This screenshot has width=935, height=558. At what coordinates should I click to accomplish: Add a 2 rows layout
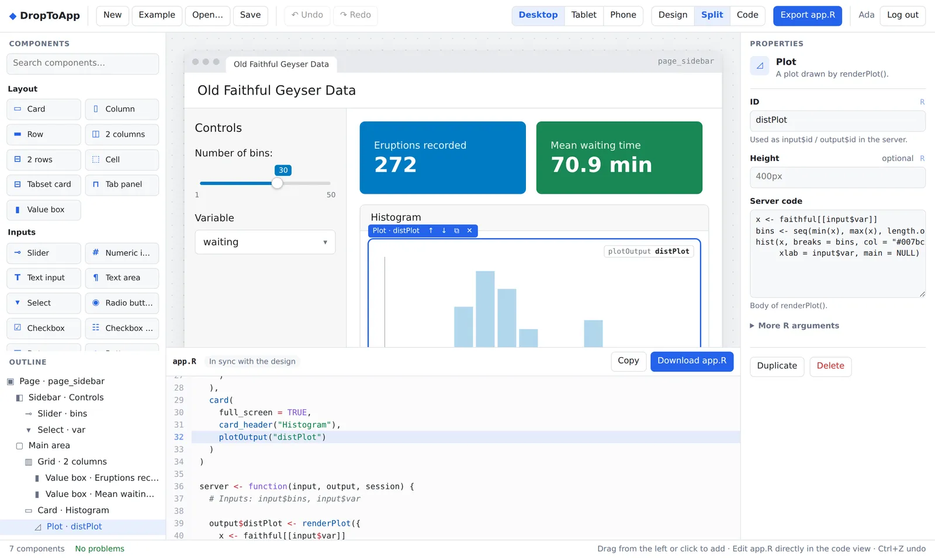tap(44, 159)
